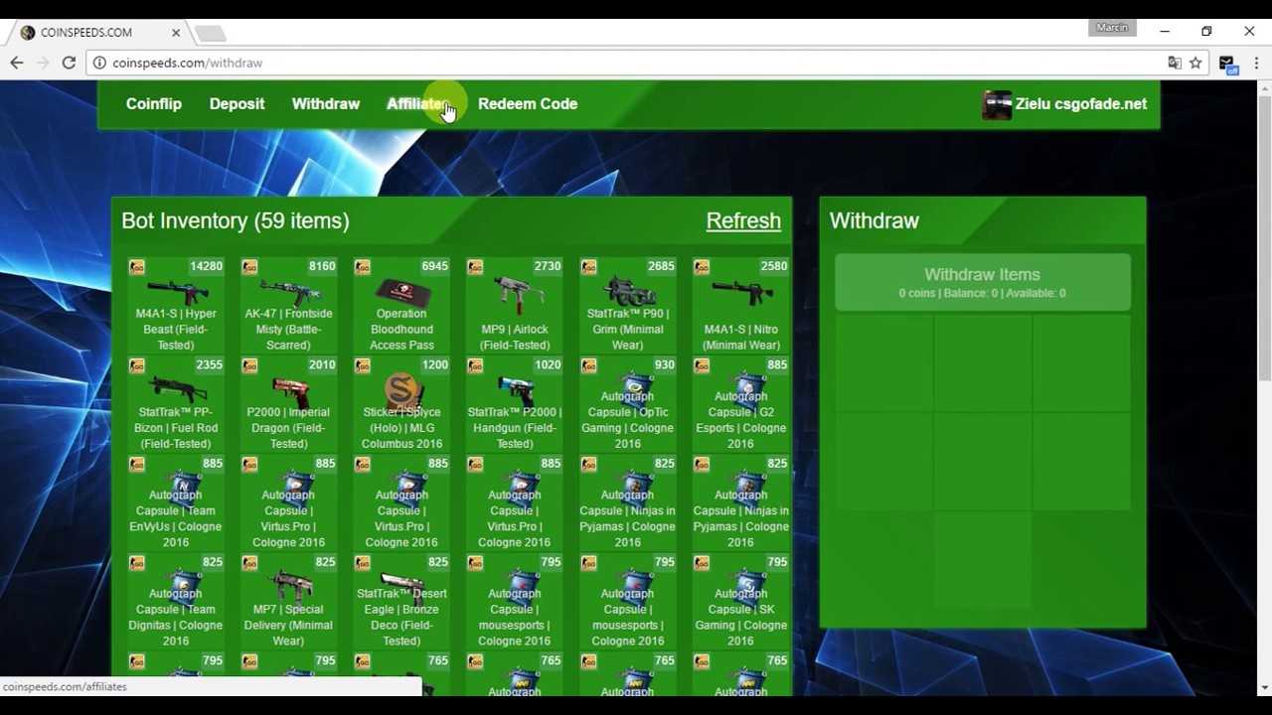This screenshot has height=715, width=1272.
Task: Click the 1200 price on Splyce sticker
Action: (435, 364)
